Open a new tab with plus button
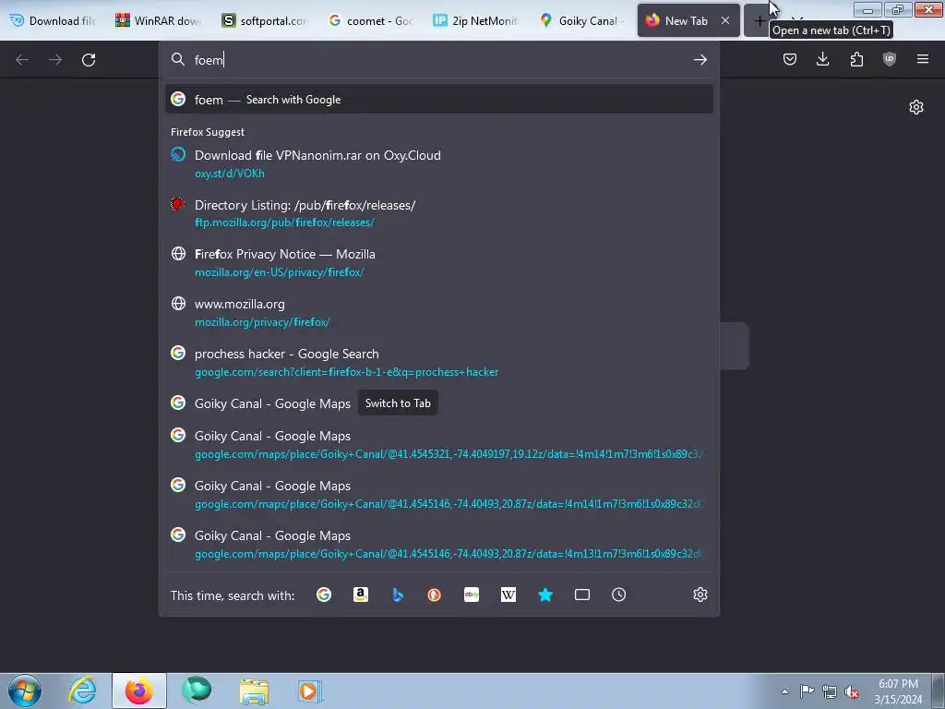The width and height of the screenshot is (945, 709). click(759, 21)
